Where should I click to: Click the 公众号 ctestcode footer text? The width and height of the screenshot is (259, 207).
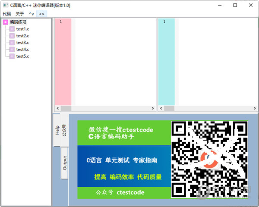[x=120, y=192]
